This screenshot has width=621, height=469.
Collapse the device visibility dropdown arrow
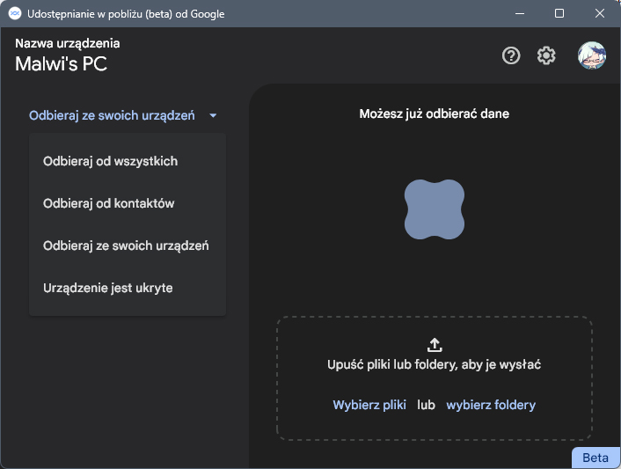point(213,115)
